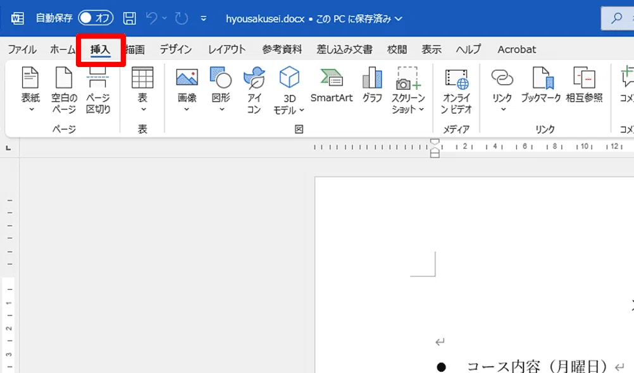Click the document text コース内容（月曜日）
The height and width of the screenshot is (373, 634).
537,366
